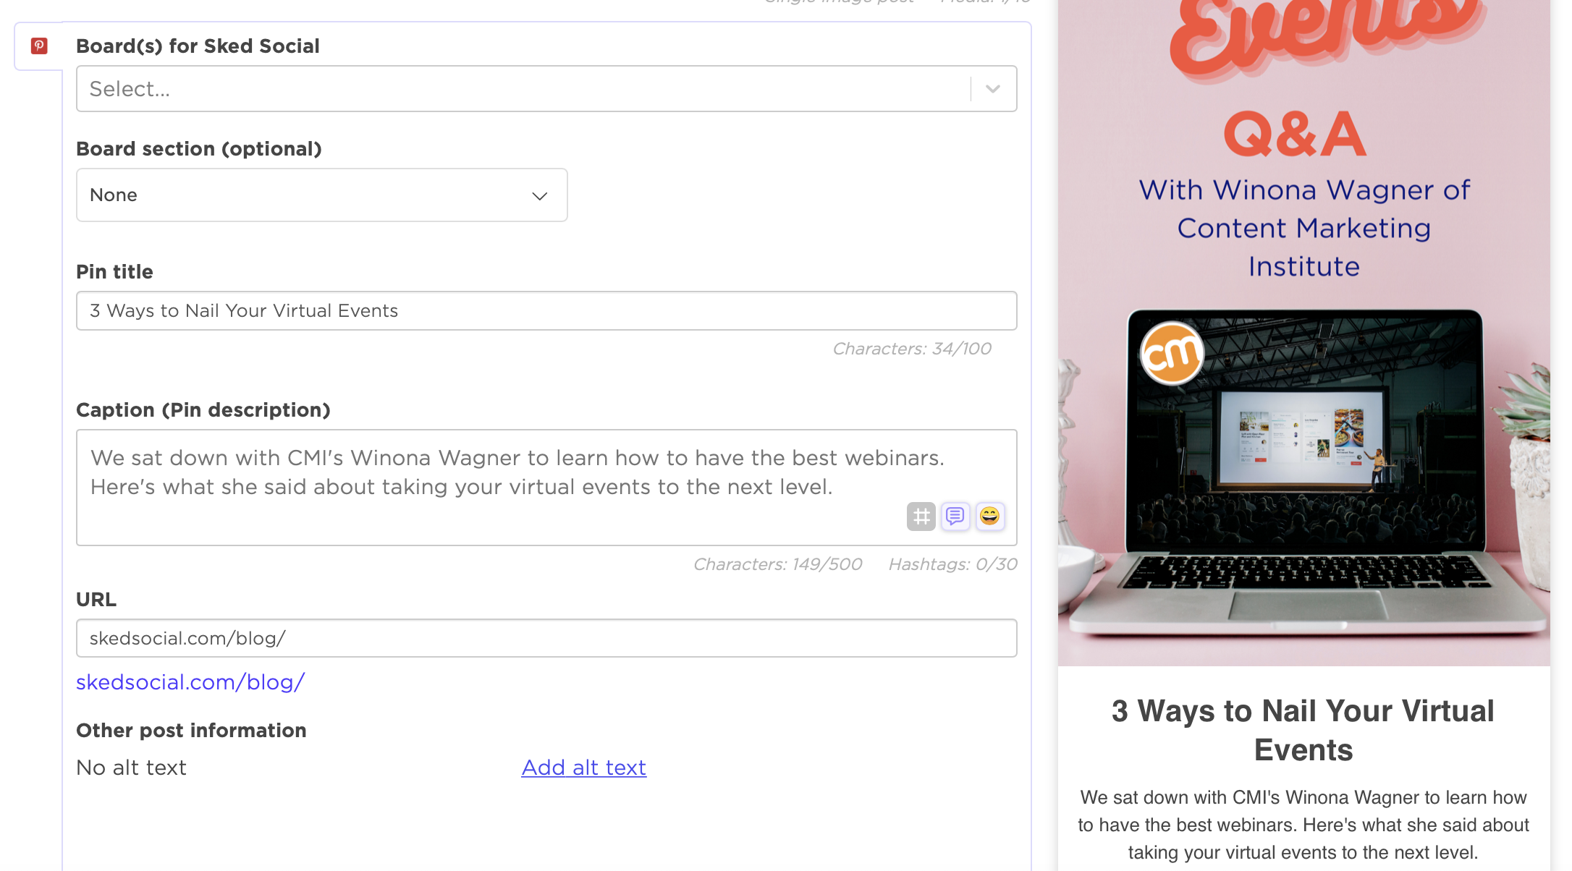
Task: Click the Pinterest icon tab
Action: 39,46
